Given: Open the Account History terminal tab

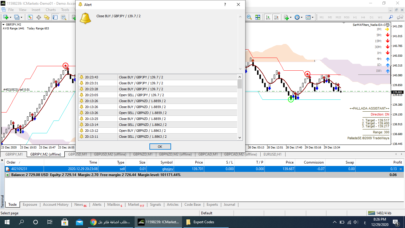Looking at the screenshot, I should click(56, 205).
